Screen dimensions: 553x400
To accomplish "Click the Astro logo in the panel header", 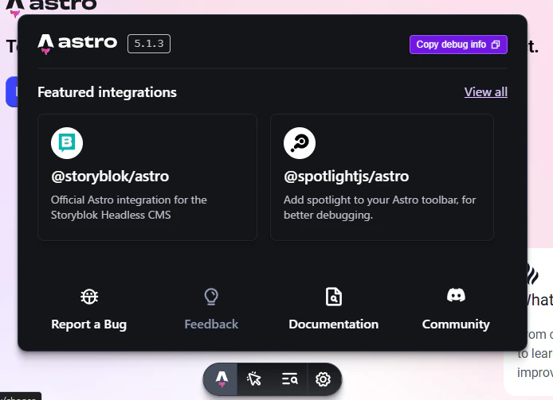I will [77, 44].
